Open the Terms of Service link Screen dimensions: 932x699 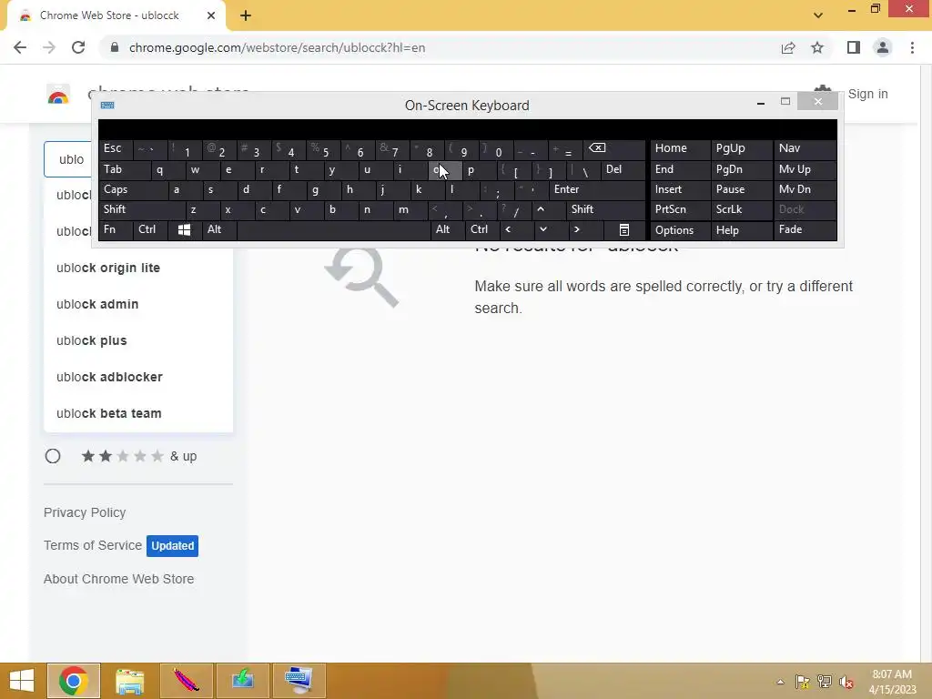93,545
